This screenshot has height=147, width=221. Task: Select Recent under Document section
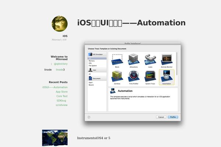pyautogui.click(x=91, y=85)
